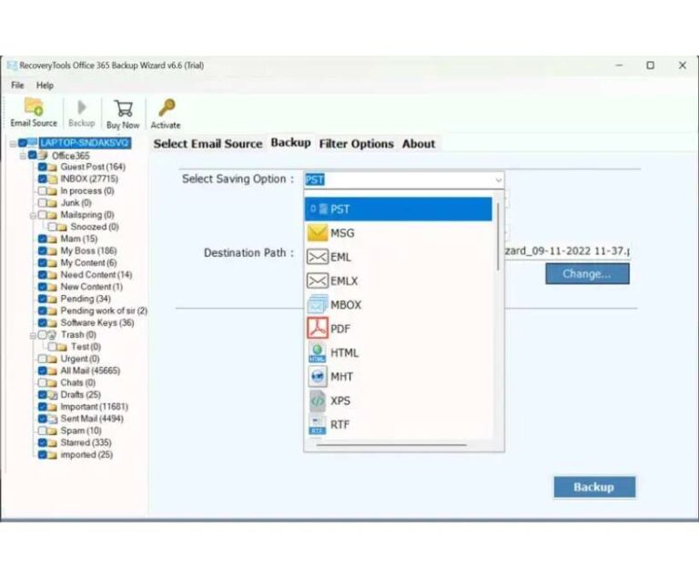The height and width of the screenshot is (580, 699).
Task: Click the Drafts folder icon
Action: 53,395
